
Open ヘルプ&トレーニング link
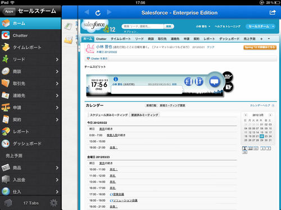pyautogui.click(x=228, y=26)
